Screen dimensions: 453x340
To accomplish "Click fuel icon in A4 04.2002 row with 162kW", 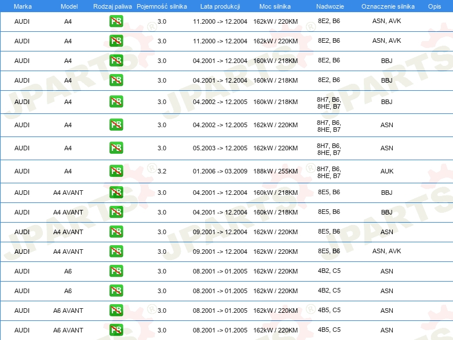I will coord(116,124).
